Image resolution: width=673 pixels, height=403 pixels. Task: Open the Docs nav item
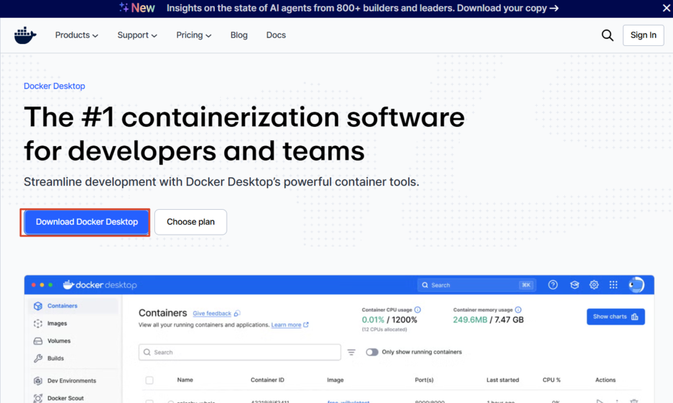pyautogui.click(x=276, y=36)
